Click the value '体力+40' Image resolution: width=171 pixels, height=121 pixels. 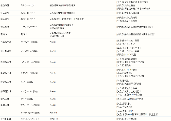[54, 119]
